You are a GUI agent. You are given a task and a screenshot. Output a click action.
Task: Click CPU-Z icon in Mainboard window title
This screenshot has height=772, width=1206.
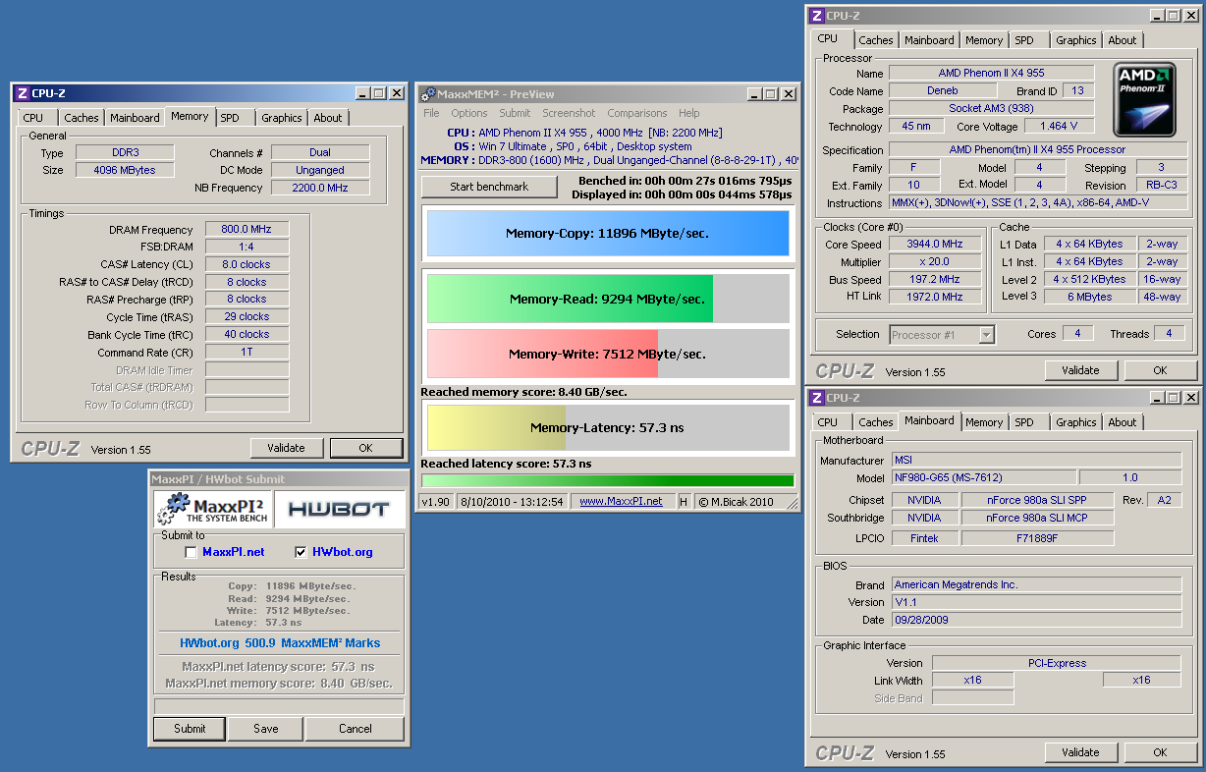[815, 398]
